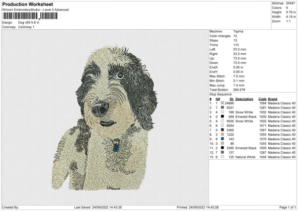This screenshot has height=211, width=298.
Task: Click the total stitches value 54347
Action: pos(290,3)
